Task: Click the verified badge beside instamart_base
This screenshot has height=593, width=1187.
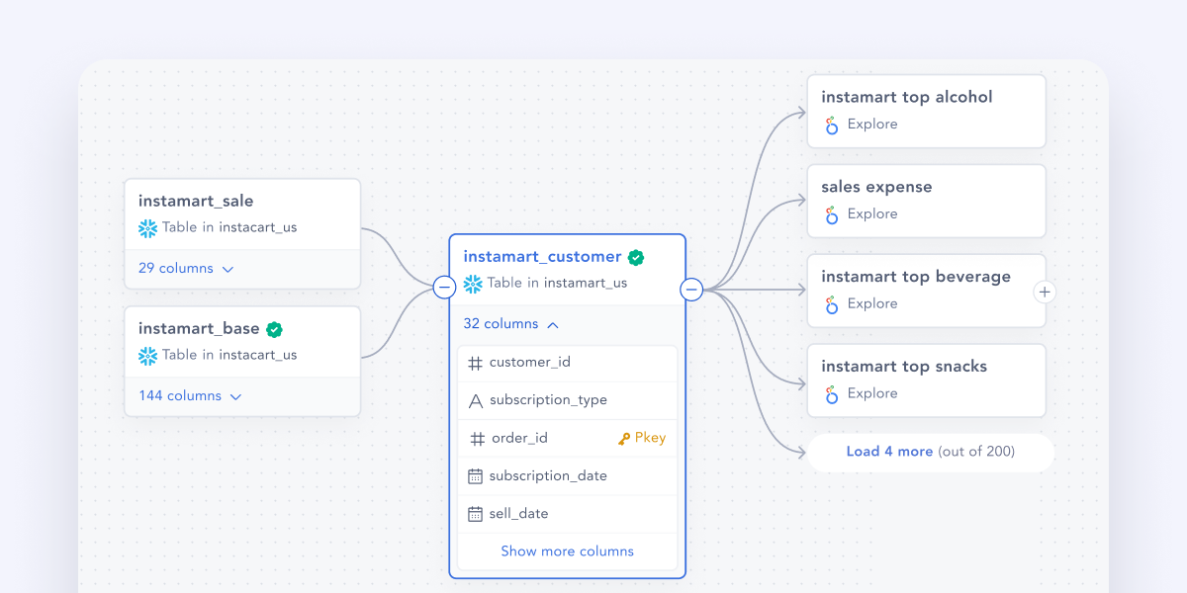Action: tap(274, 329)
